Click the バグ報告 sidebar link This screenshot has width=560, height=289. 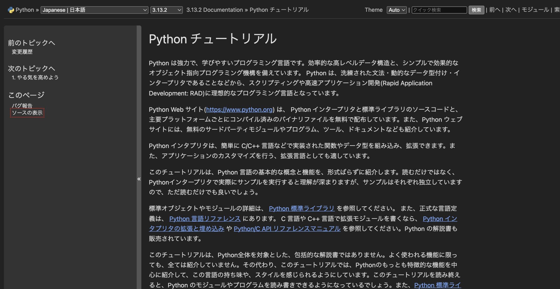[x=22, y=105]
